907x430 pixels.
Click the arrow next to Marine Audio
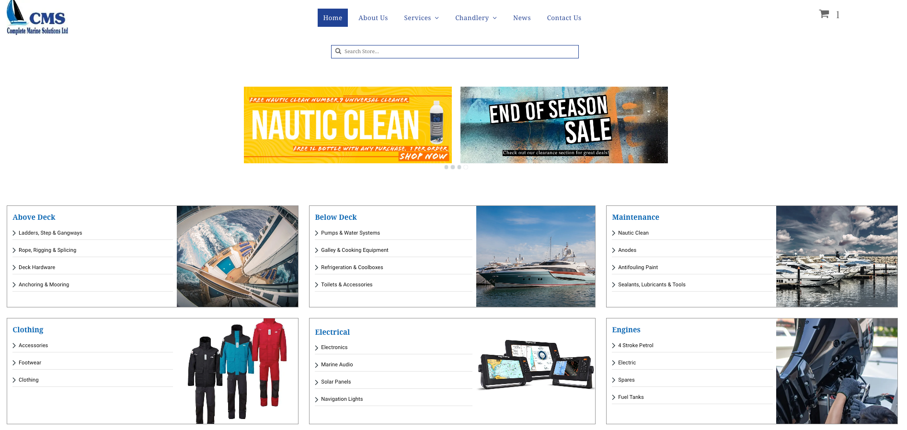317,365
